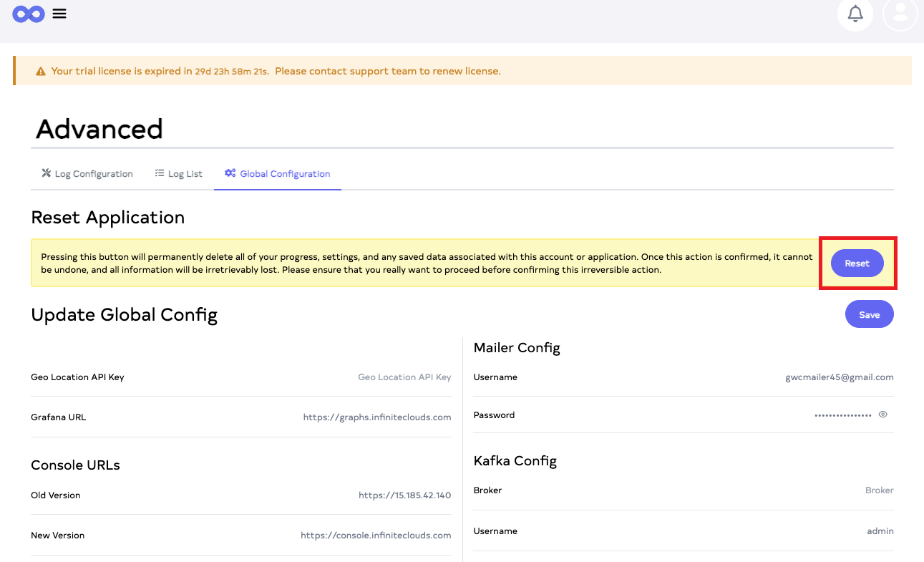This screenshot has height=562, width=924.
Task: Click the warning triangle in license banner
Action: click(x=41, y=72)
